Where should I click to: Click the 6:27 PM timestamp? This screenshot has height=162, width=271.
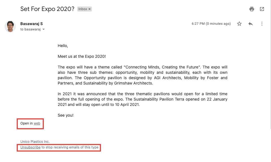(x=211, y=24)
